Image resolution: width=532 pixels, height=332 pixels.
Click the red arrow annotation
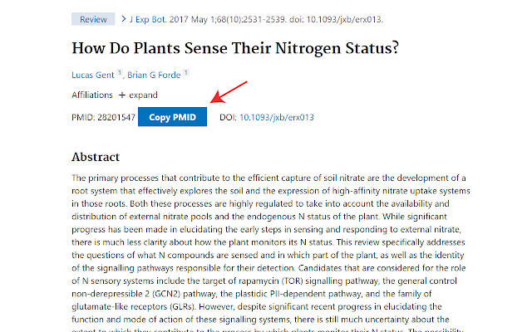pyautogui.click(x=229, y=91)
